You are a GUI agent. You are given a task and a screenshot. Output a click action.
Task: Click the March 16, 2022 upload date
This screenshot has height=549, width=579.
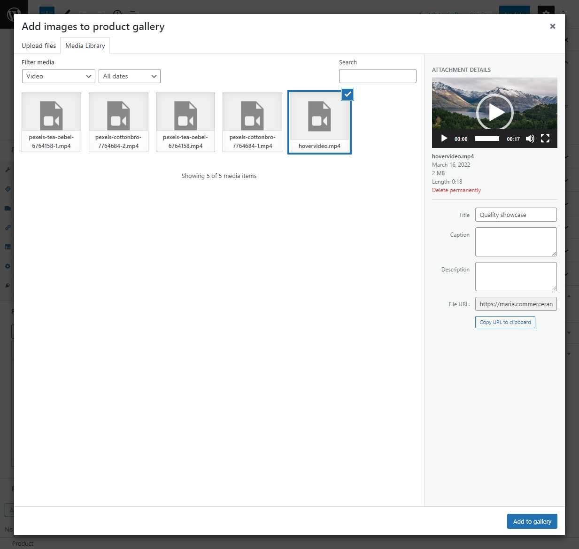point(451,165)
